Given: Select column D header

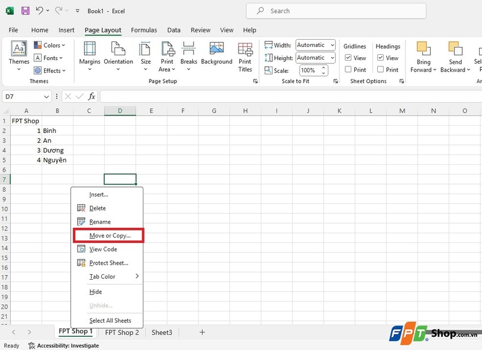Looking at the screenshot, I should tap(120, 111).
